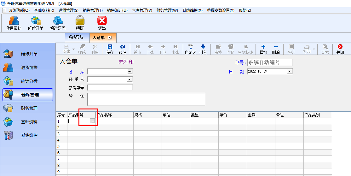Open 统计分析 in the sidebar
The image size is (351, 176).
[x=28, y=81]
